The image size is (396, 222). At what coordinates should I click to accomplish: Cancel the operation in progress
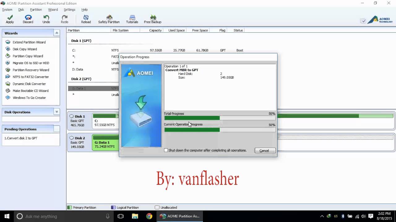265,150
